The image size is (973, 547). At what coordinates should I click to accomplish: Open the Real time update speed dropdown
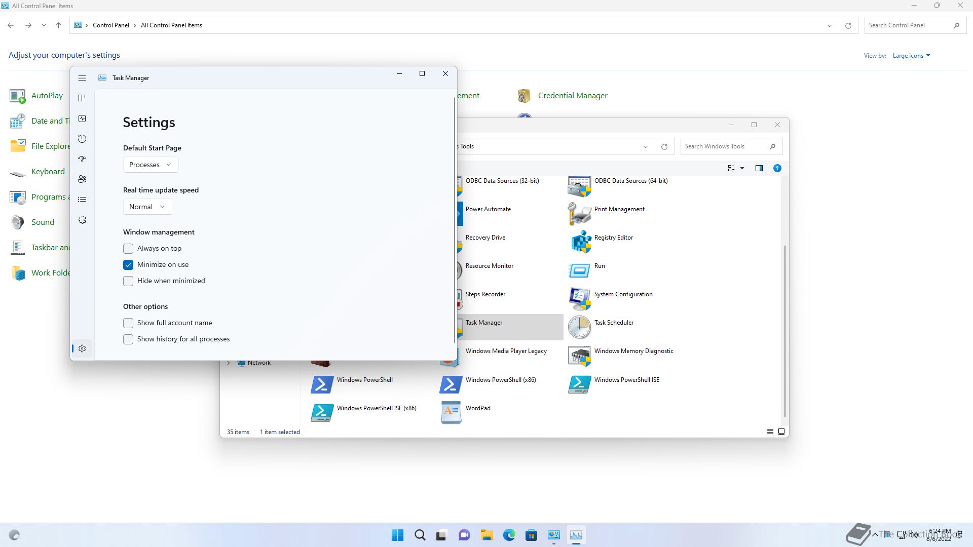point(147,207)
